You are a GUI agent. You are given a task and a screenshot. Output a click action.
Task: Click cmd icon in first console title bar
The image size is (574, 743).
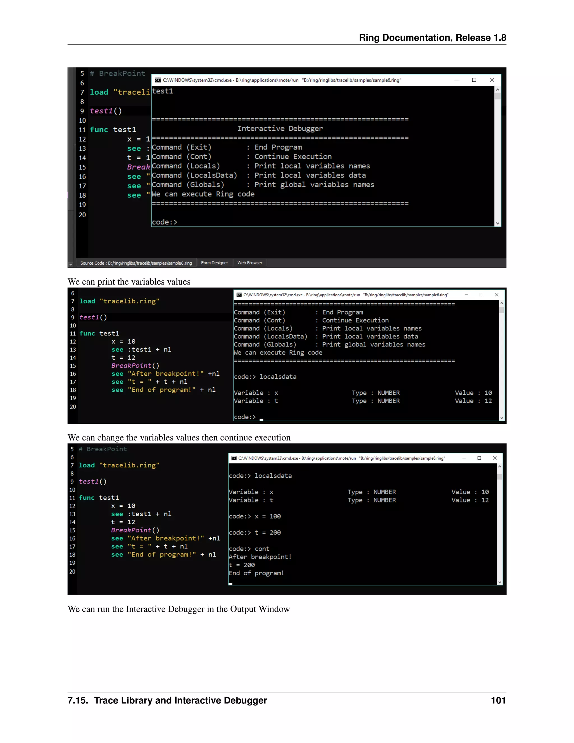[x=158, y=80]
